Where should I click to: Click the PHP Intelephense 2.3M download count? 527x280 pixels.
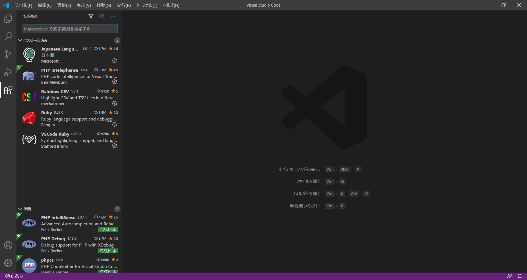(100, 70)
